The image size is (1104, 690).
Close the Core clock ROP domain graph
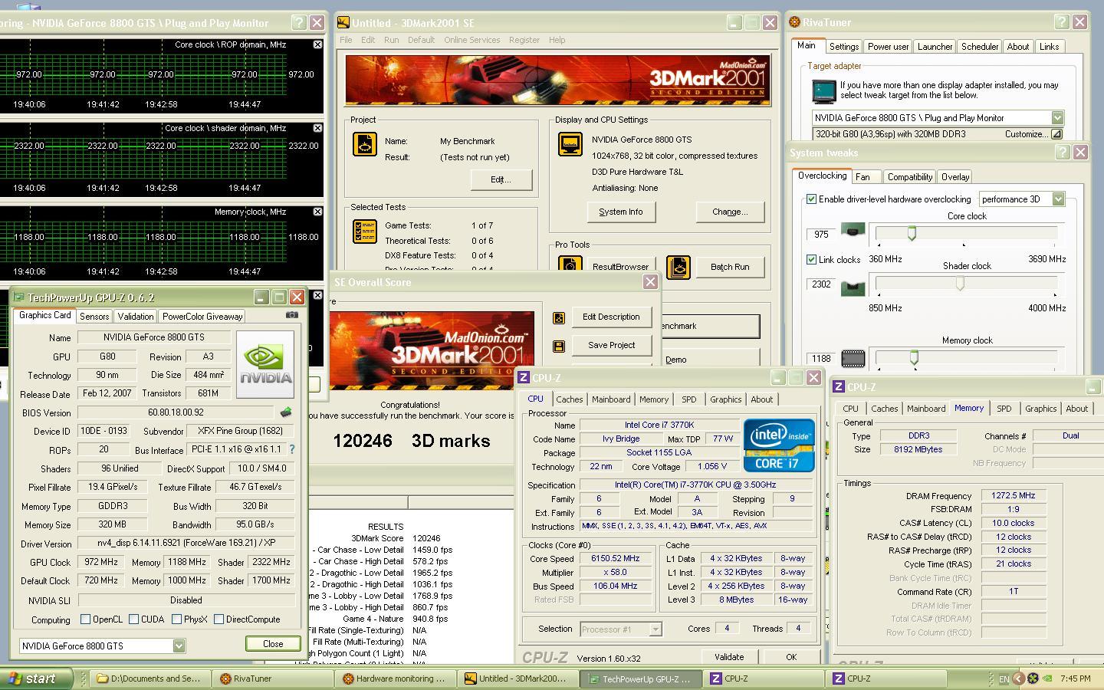click(x=317, y=44)
